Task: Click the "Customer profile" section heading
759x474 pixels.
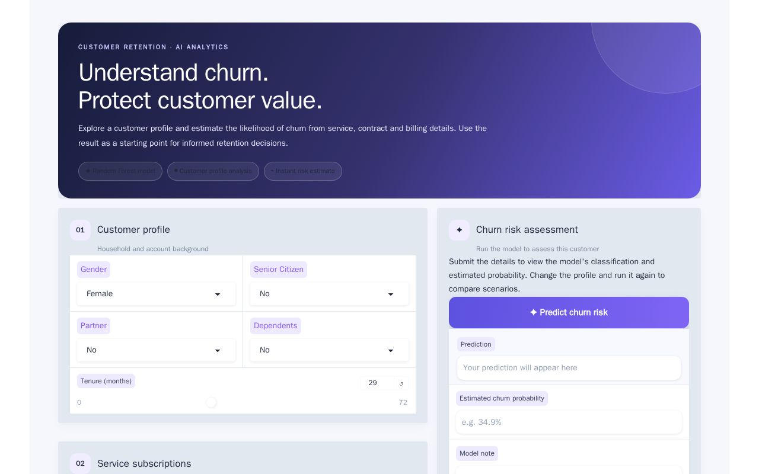Action: click(x=133, y=230)
